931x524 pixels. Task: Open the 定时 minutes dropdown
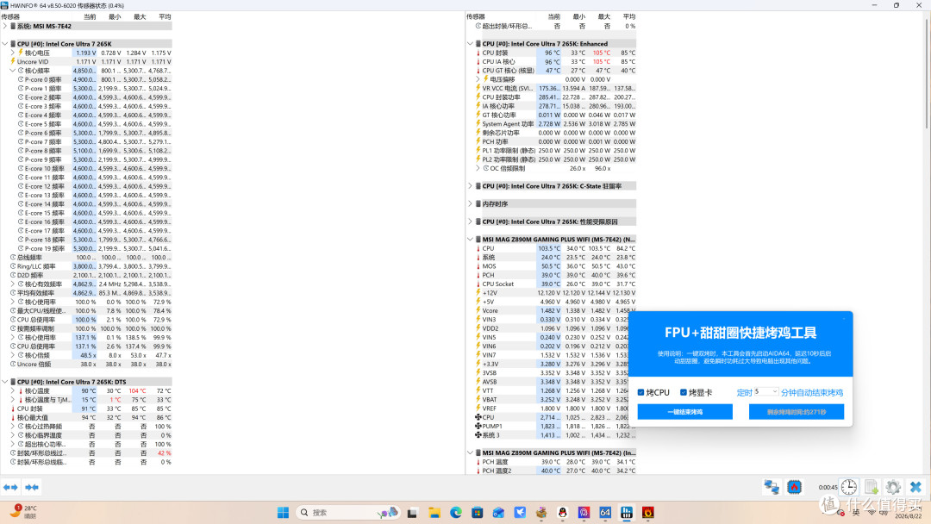(x=766, y=391)
